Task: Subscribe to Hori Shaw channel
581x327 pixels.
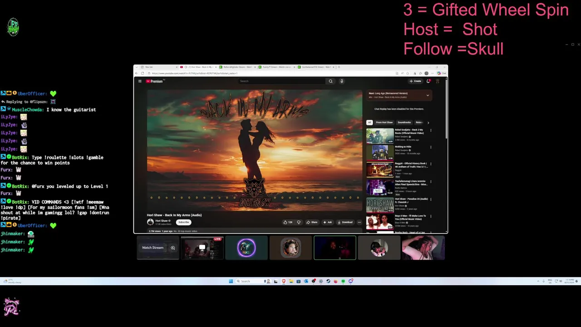Action: point(183,222)
